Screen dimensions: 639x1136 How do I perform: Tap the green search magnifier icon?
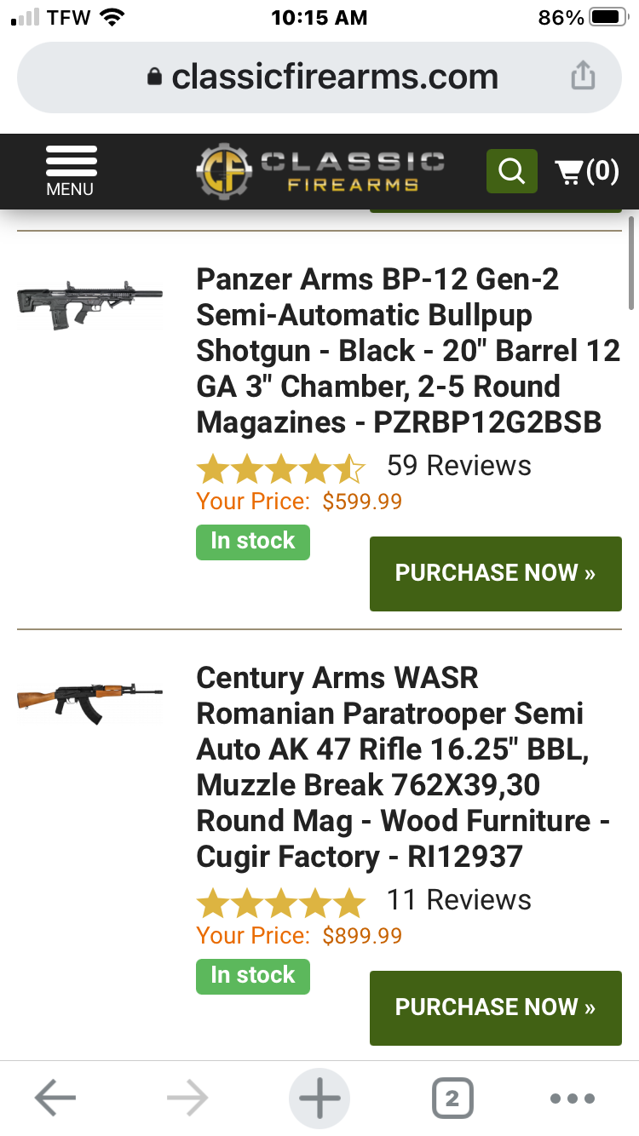(x=511, y=171)
